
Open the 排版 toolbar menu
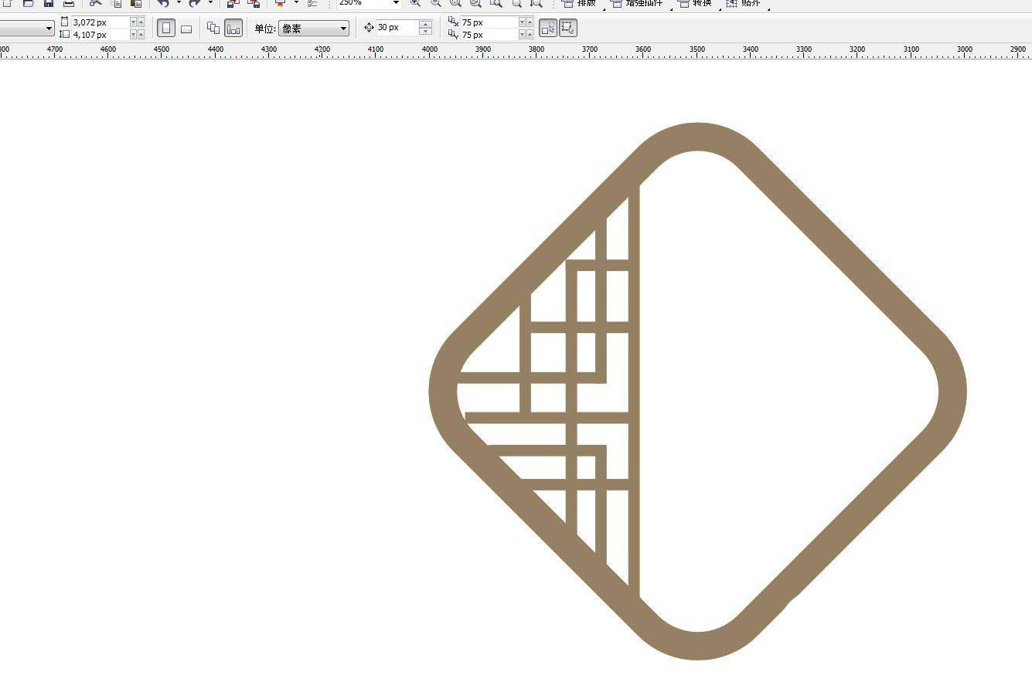click(x=578, y=3)
